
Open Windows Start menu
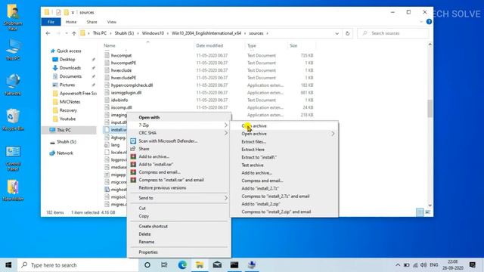(8, 265)
